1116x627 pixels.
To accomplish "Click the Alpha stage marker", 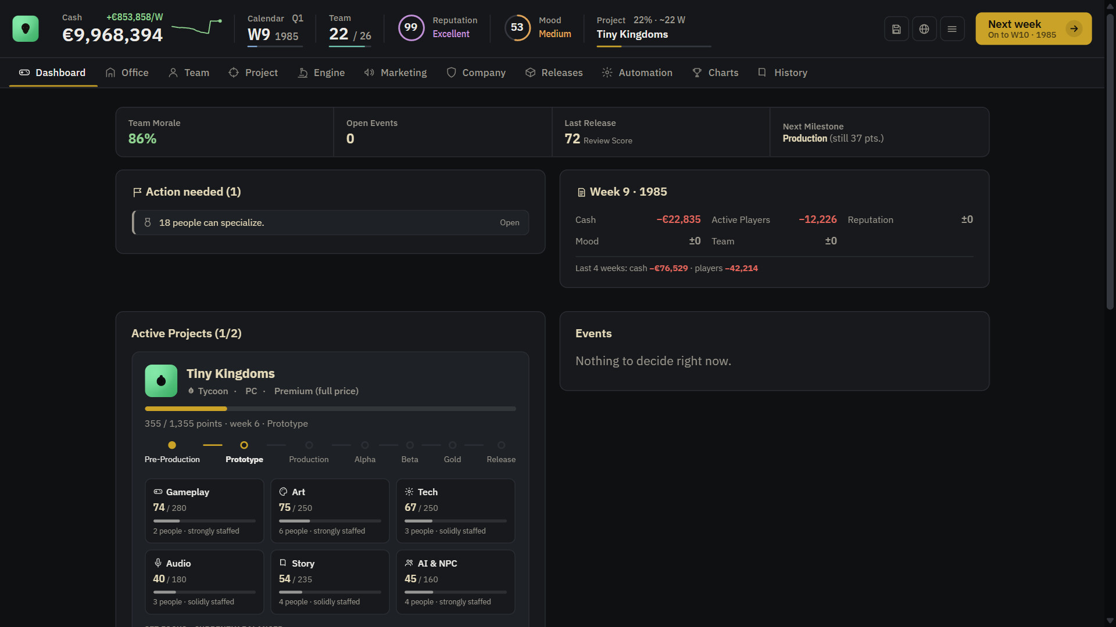I will (x=365, y=445).
